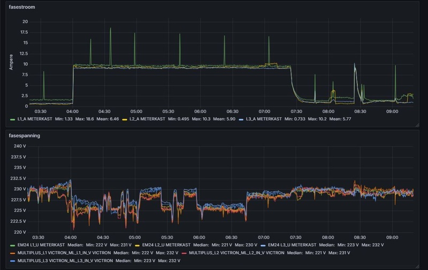Click blue color swatch of L3_A METERKAST
Image resolution: width=428 pixels, height=270 pixels.
pos(241,119)
